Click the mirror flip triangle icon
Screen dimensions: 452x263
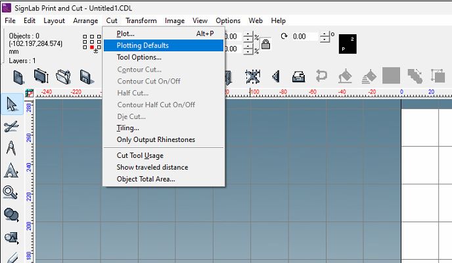276,76
